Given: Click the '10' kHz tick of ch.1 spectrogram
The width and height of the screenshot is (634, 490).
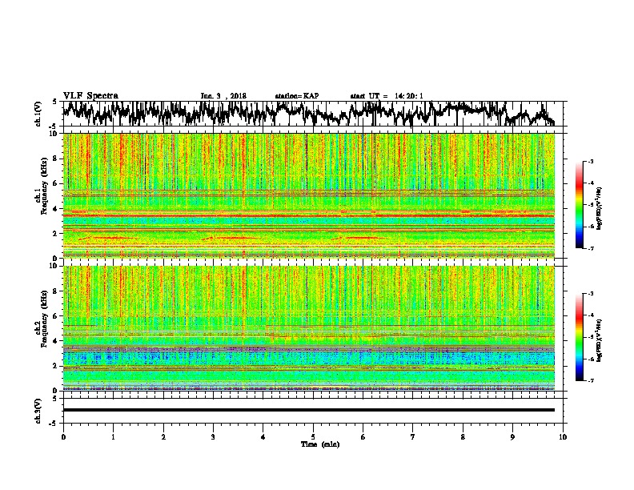Looking at the screenshot, I should click(54, 135).
